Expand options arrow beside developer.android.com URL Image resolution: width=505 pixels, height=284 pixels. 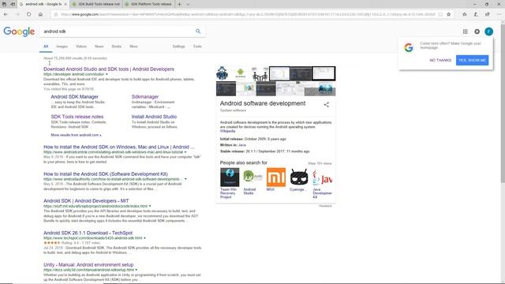pos(107,74)
